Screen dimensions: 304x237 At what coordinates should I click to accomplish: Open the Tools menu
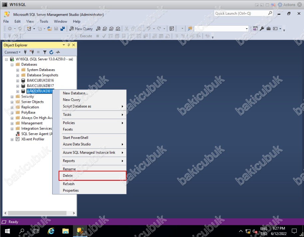(x=44, y=21)
